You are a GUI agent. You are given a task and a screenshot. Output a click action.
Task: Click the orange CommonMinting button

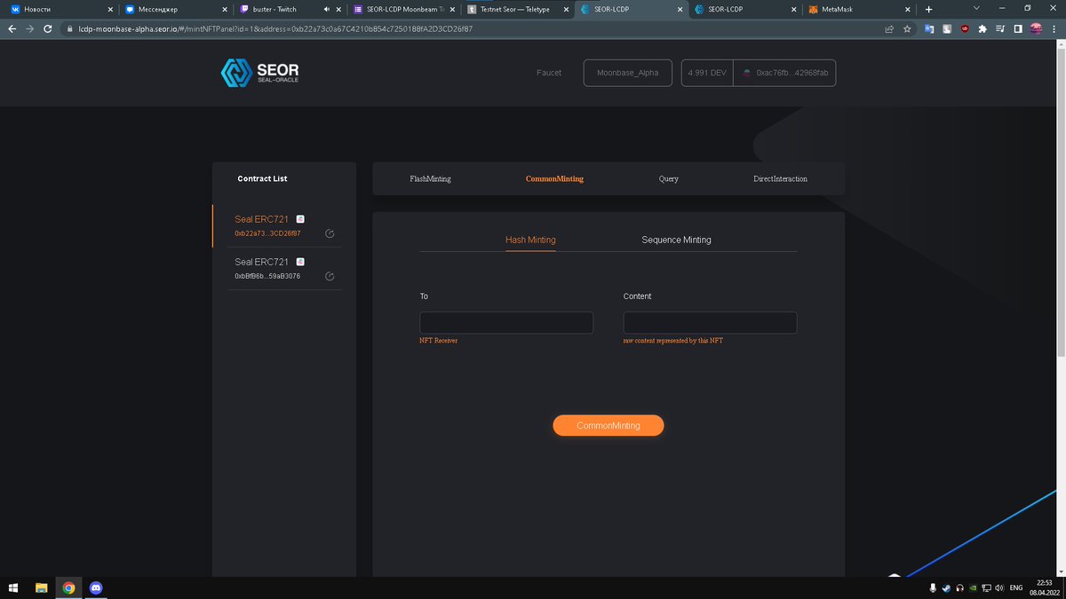coord(608,426)
